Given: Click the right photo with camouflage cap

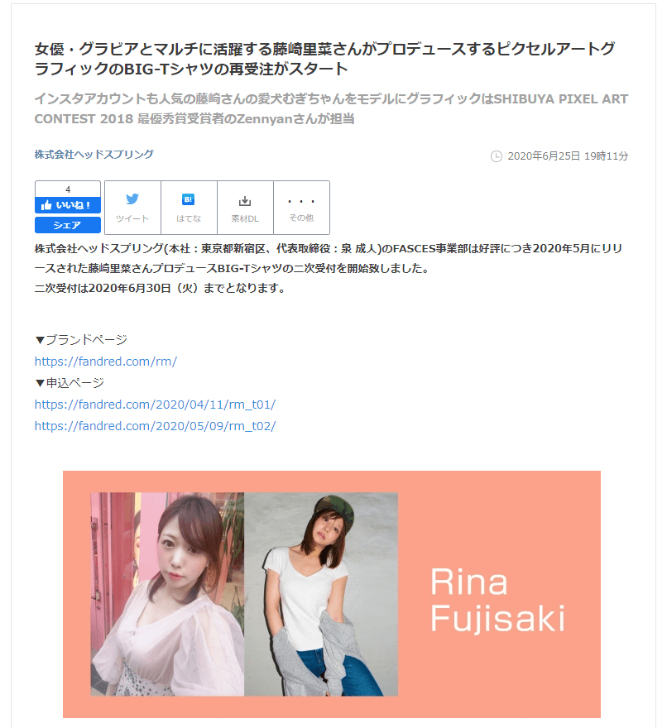Looking at the screenshot, I should (x=321, y=594).
